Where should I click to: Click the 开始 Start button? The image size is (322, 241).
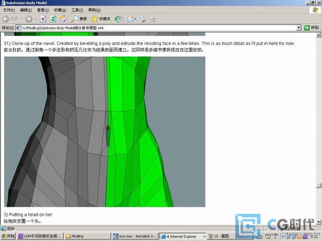[8, 236]
